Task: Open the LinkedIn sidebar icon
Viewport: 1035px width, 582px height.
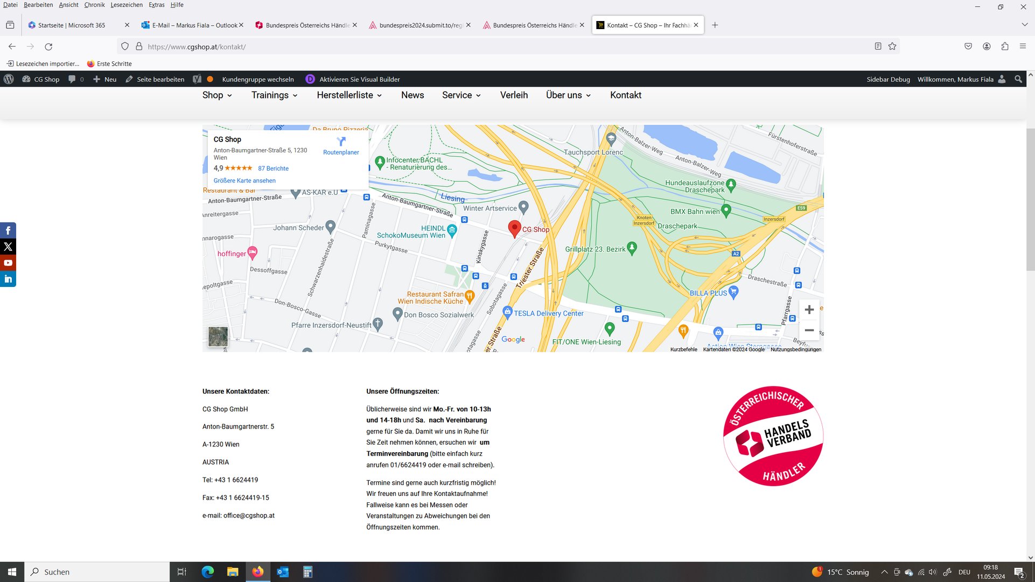Action: coord(8,279)
